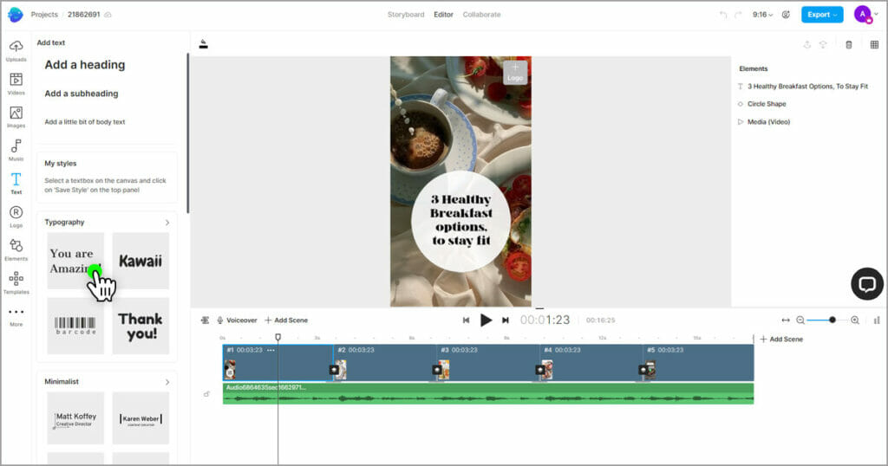Viewport: 888px width, 466px height.
Task: Click fit timeline width arrows icon
Action: [x=786, y=320]
